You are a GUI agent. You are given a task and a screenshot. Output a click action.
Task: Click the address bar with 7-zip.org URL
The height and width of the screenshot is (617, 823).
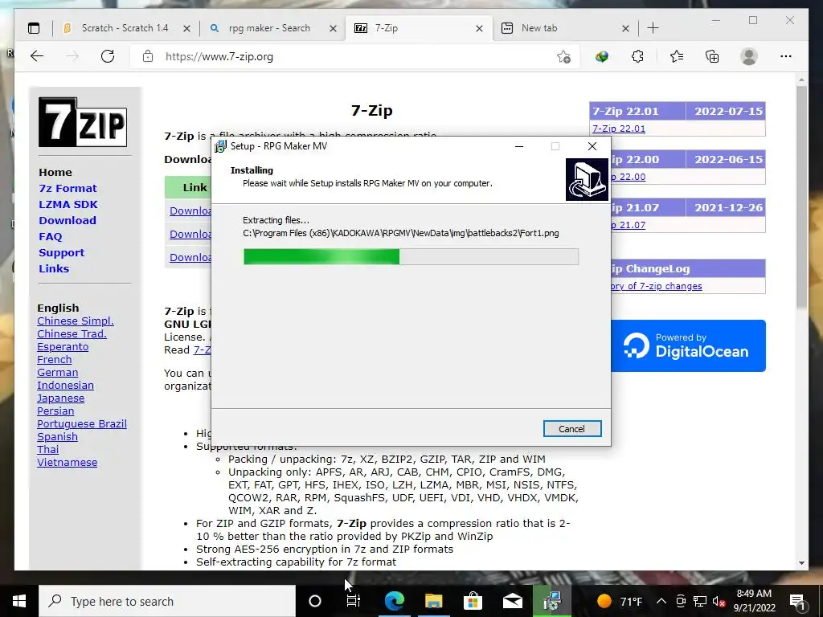pyautogui.click(x=355, y=57)
